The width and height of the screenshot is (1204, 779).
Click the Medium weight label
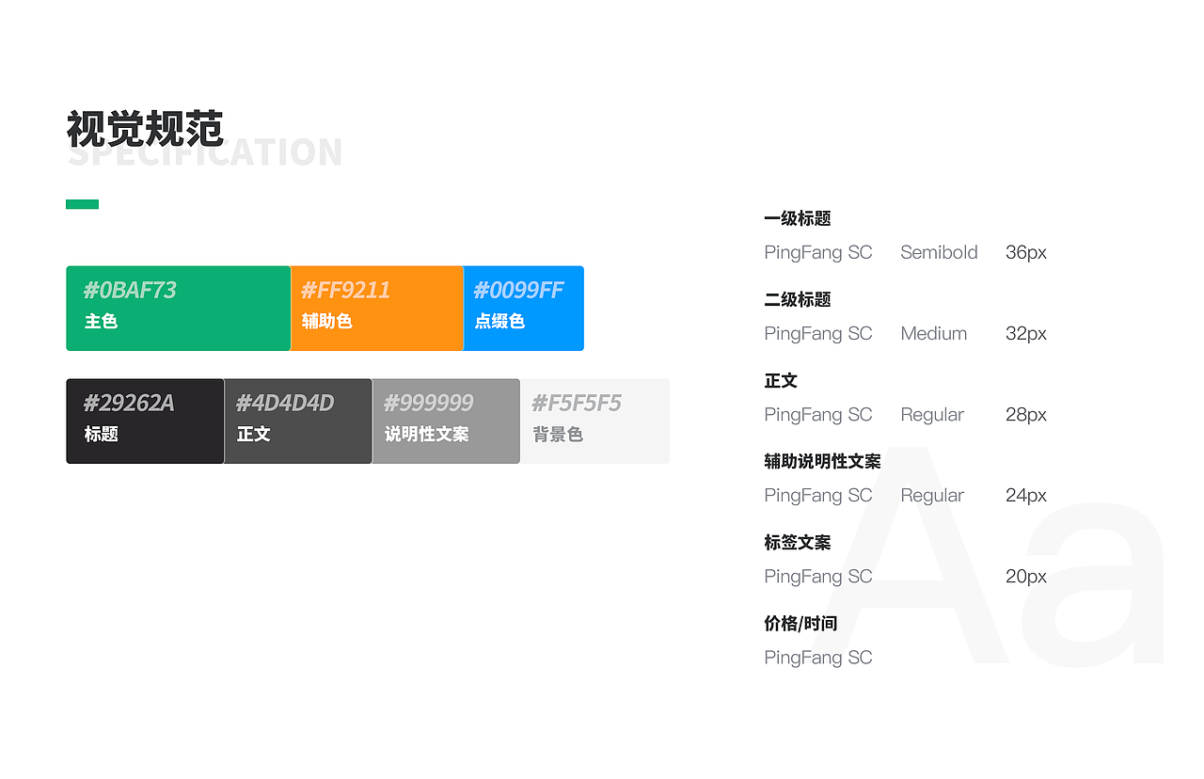click(933, 333)
